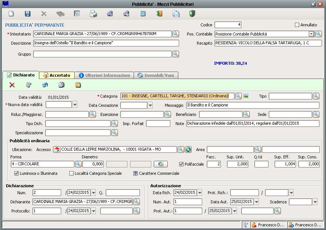Open the calculator tool in the toolbar

[143, 14]
